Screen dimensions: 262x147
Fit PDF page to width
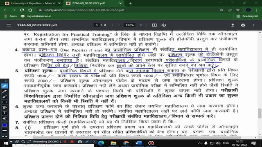coord(154,25)
